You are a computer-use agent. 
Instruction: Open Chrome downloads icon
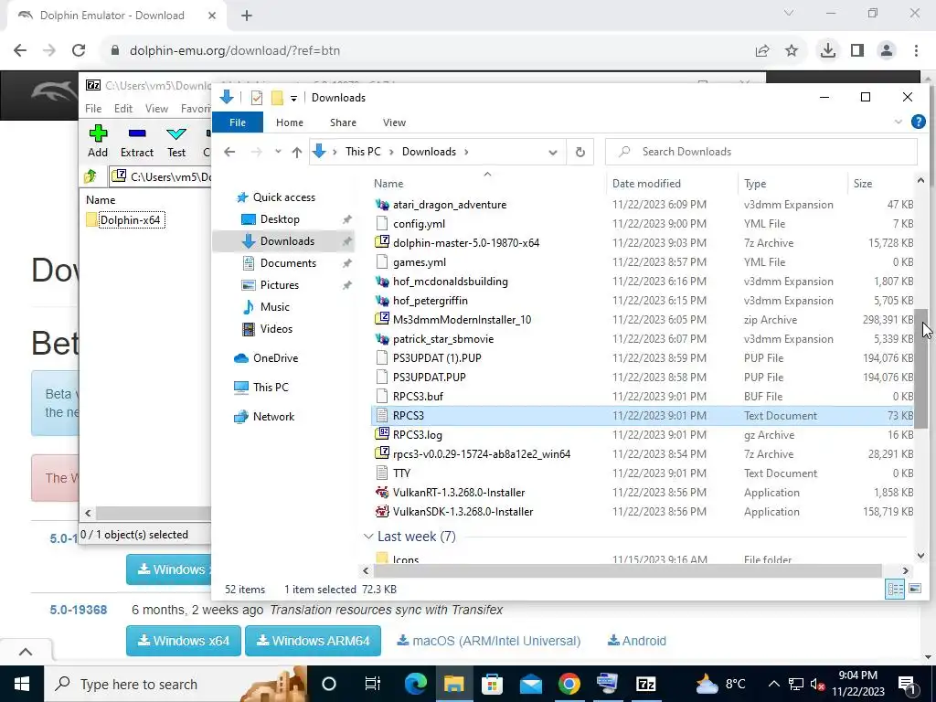coord(827,51)
